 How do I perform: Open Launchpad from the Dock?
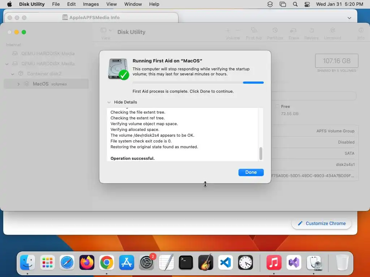(x=47, y=263)
